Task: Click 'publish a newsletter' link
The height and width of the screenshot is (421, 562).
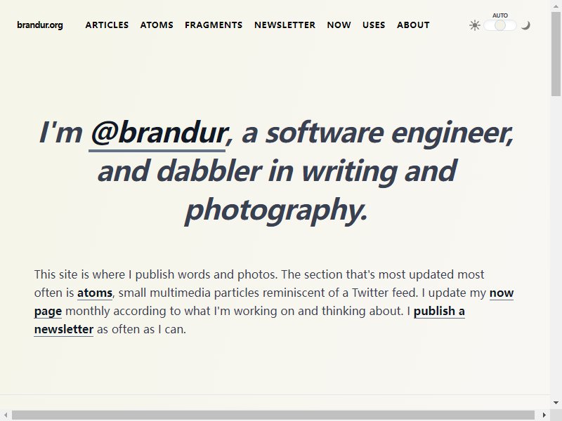Action: (x=439, y=311)
